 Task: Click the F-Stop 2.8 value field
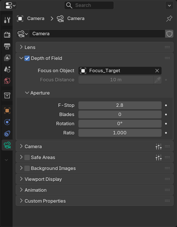pyautogui.click(x=120, y=105)
